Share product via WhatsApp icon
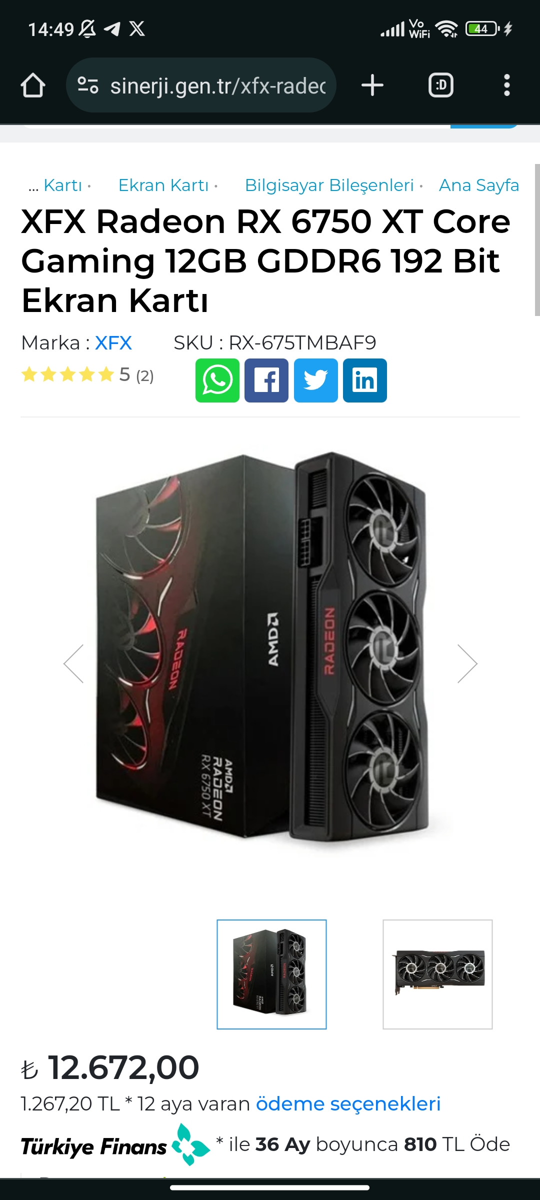 (217, 380)
